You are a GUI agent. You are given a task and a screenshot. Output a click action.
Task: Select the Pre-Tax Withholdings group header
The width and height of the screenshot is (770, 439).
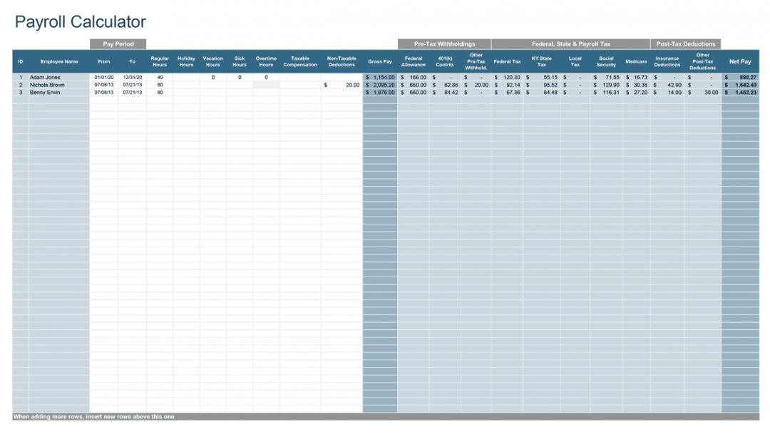click(x=444, y=44)
